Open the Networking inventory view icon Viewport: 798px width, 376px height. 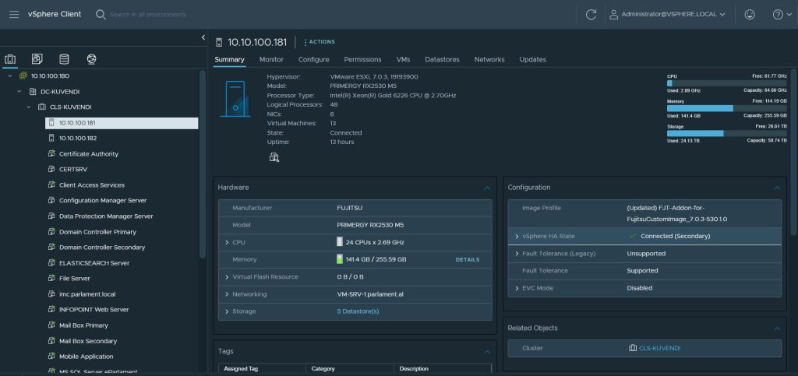pyautogui.click(x=91, y=59)
